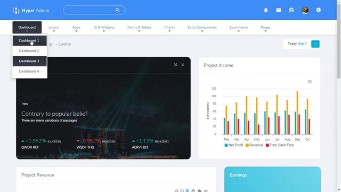The image size is (341, 192).
Task: Click the Hyper Admin logo
Action: (x=31, y=10)
